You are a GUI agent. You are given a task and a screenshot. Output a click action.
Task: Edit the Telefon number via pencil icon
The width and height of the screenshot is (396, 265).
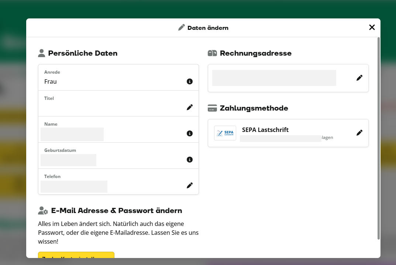190,185
